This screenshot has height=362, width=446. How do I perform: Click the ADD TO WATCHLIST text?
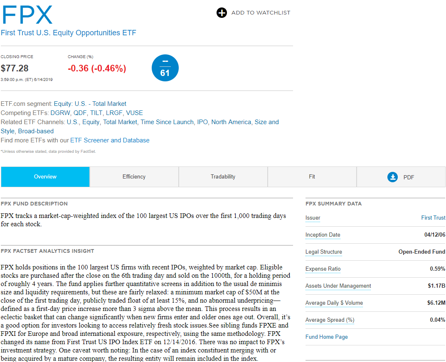click(261, 13)
